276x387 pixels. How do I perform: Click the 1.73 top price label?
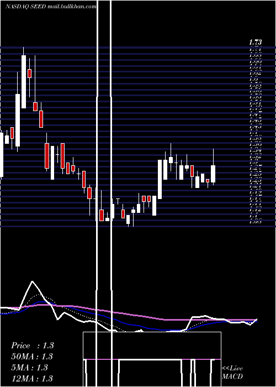255,42
